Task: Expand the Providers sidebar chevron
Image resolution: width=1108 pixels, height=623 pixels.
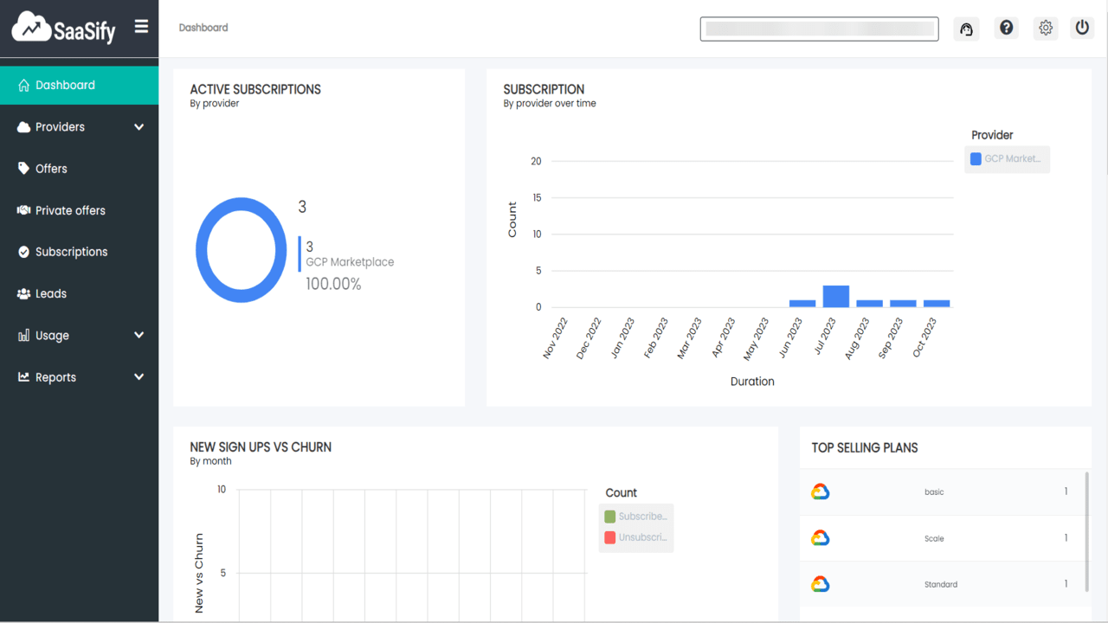Action: pos(139,127)
